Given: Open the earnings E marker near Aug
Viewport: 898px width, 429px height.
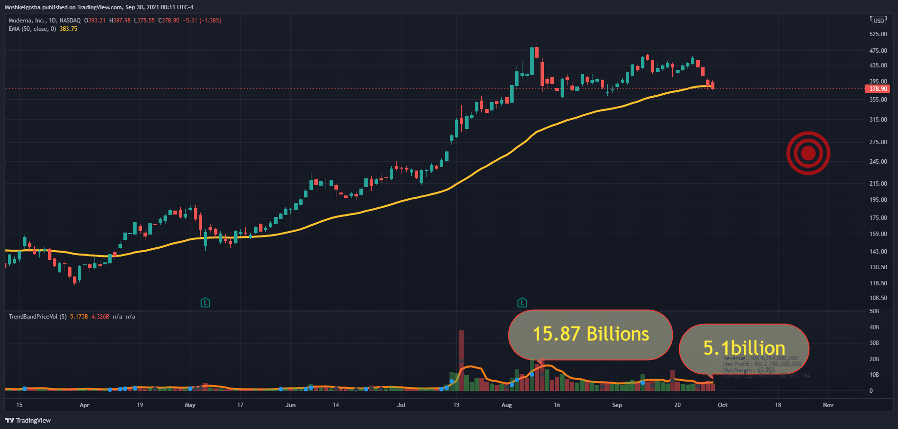Looking at the screenshot, I should tap(522, 303).
